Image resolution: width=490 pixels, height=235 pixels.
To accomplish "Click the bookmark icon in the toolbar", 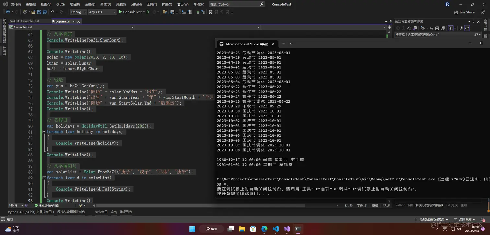I will (210, 12).
